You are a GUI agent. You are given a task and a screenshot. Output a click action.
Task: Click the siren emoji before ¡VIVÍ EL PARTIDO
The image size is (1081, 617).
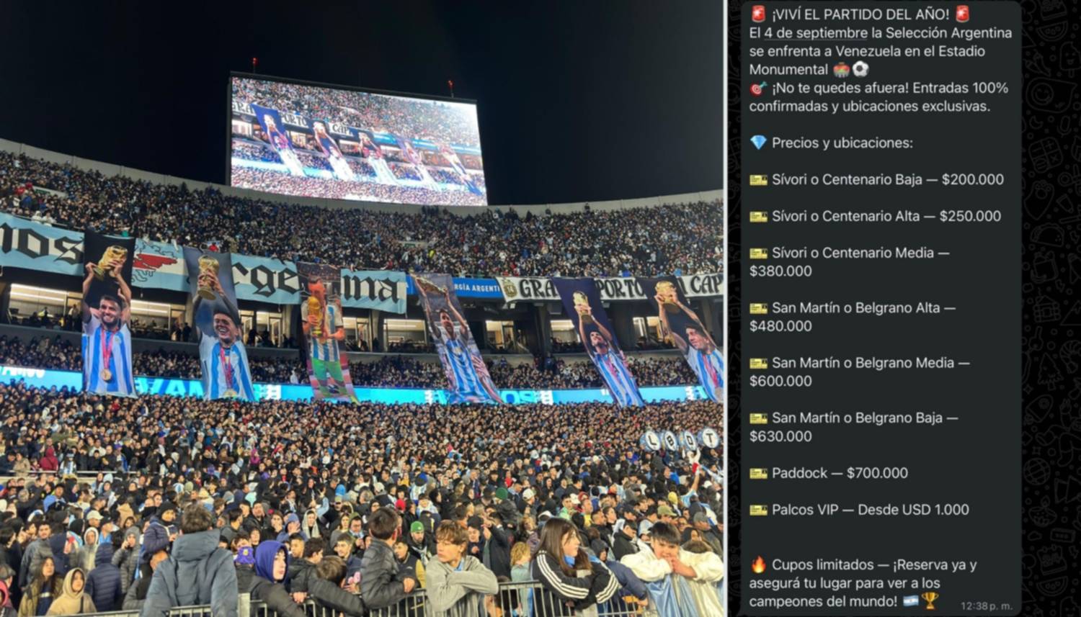pyautogui.click(x=757, y=14)
